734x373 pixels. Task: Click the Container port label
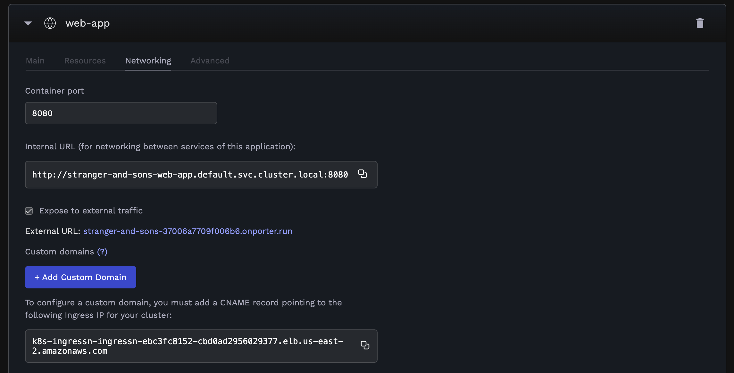click(x=54, y=91)
